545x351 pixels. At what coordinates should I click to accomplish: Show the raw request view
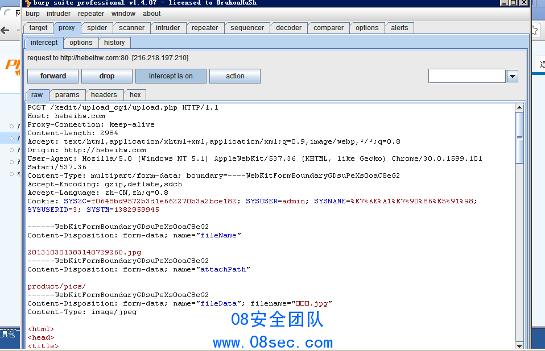point(37,95)
